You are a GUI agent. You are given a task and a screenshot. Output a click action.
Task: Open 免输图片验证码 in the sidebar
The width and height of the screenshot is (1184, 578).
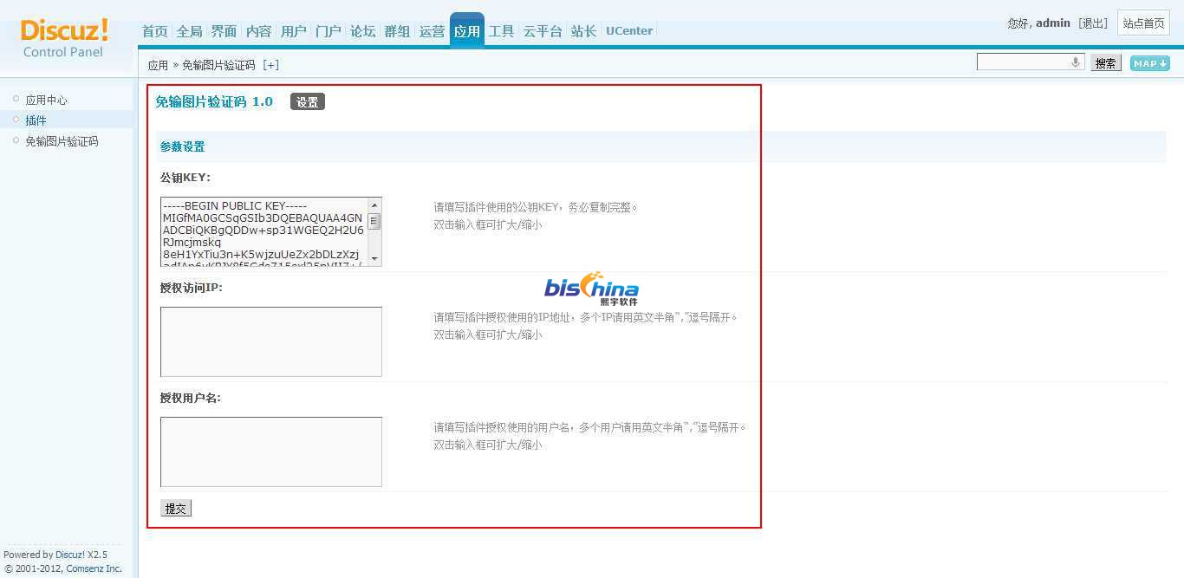pos(62,141)
